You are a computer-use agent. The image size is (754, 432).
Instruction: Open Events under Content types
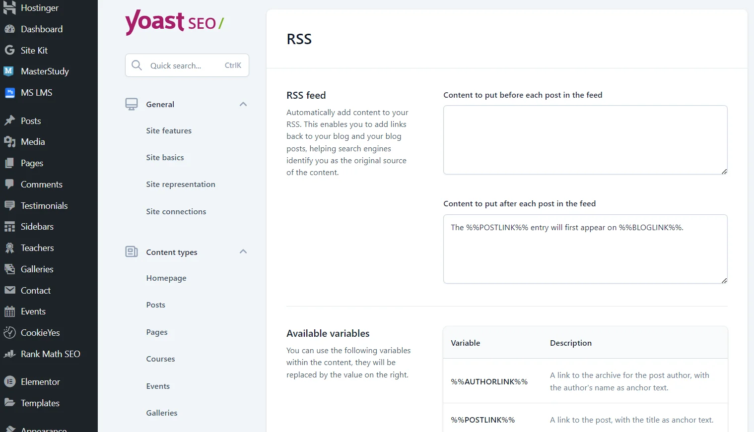(x=158, y=386)
